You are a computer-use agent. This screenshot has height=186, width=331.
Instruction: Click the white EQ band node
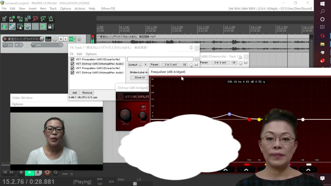pyautogui.click(x=303, y=120)
